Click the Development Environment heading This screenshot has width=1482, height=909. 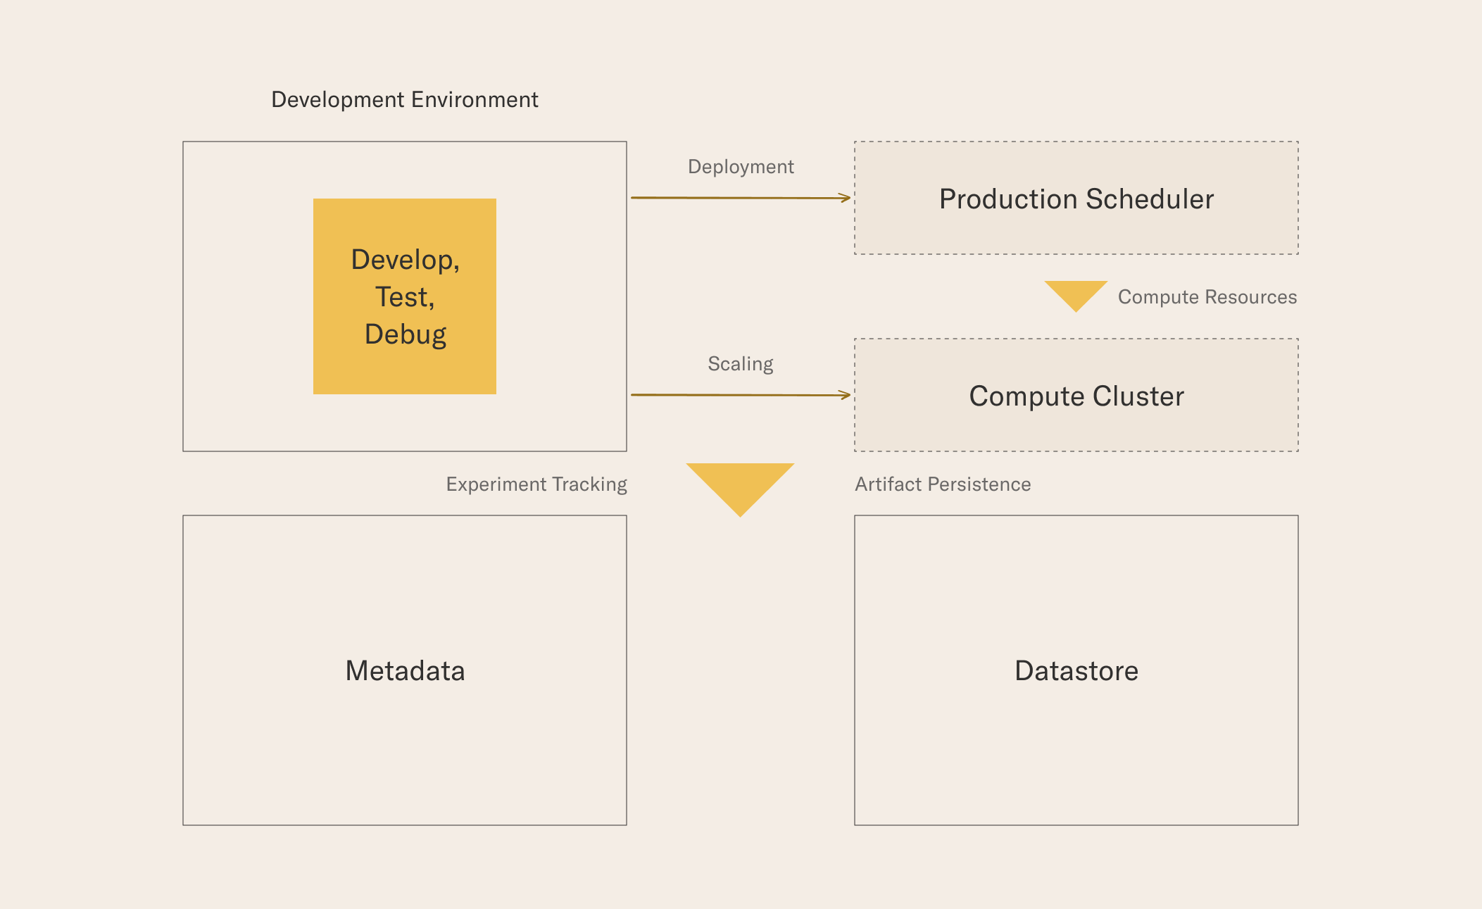coord(405,100)
